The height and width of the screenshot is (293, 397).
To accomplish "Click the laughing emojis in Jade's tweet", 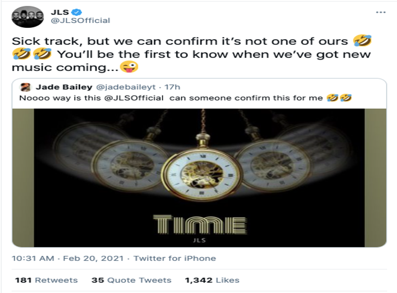I will click(339, 98).
